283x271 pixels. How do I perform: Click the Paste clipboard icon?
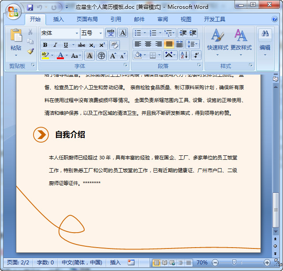(x=16, y=35)
